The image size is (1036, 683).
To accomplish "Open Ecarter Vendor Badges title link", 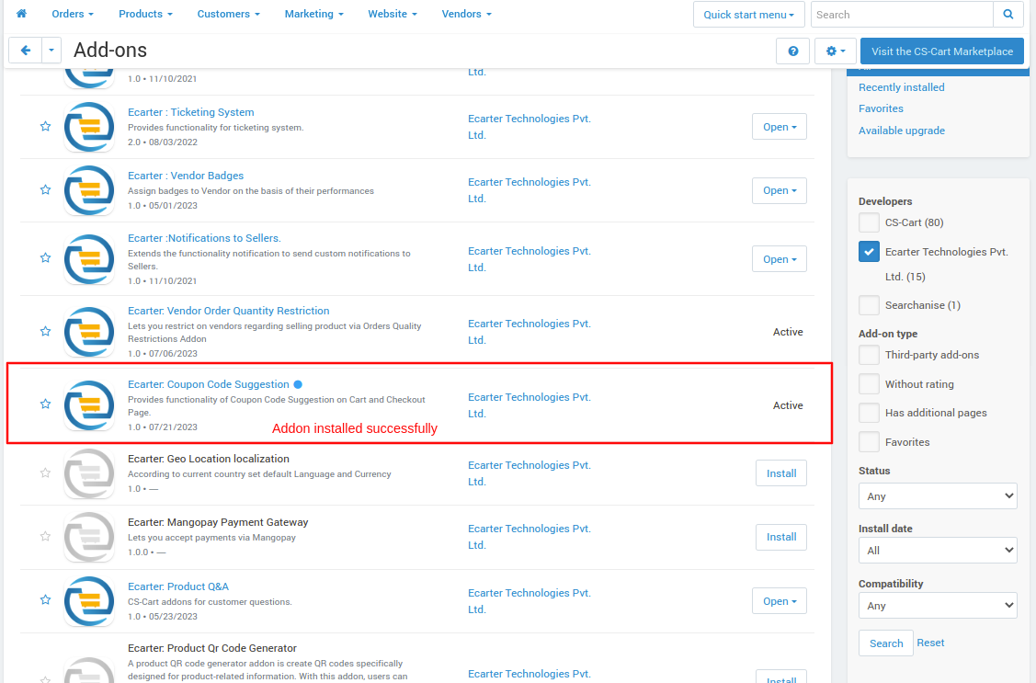I will coord(186,176).
